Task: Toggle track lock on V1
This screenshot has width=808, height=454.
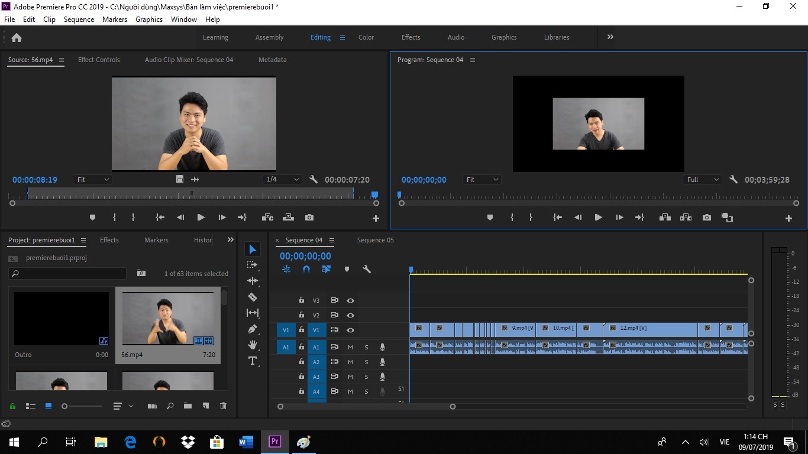Action: click(301, 330)
